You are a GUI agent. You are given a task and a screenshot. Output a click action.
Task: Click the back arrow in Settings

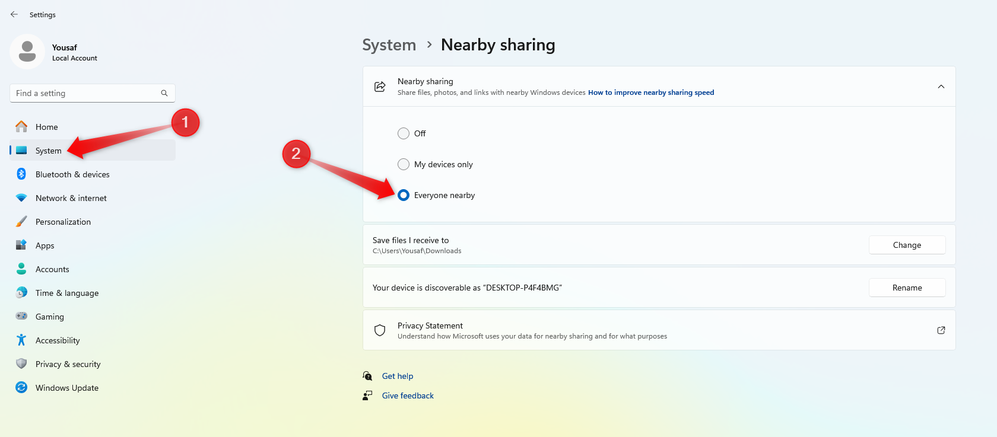pos(14,14)
